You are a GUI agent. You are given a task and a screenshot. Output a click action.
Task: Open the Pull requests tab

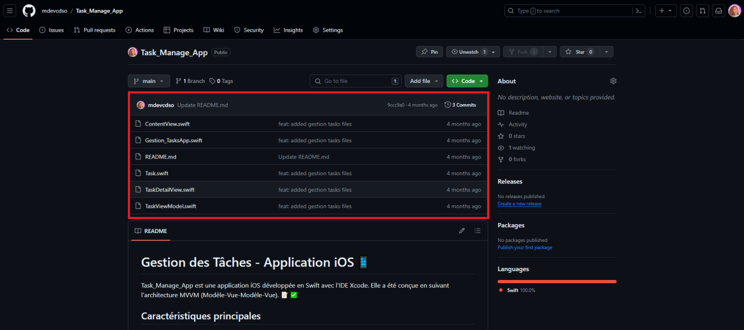pyautogui.click(x=95, y=30)
